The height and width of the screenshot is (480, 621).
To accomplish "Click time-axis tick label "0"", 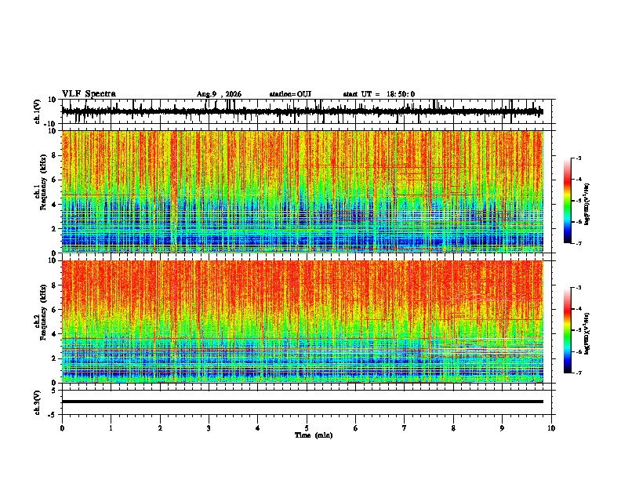I will pyautogui.click(x=62, y=428).
